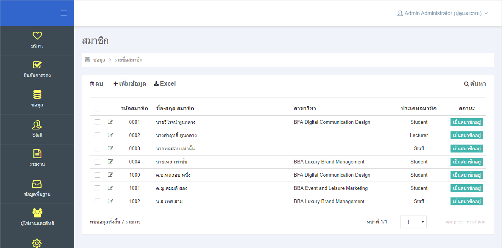Screen dimensions: 502x248
Task: Select the checkbox for member 1000
Action: [97, 175]
